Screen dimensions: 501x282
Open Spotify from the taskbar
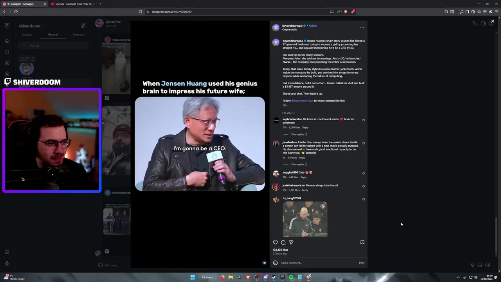pyautogui.click(x=291, y=277)
